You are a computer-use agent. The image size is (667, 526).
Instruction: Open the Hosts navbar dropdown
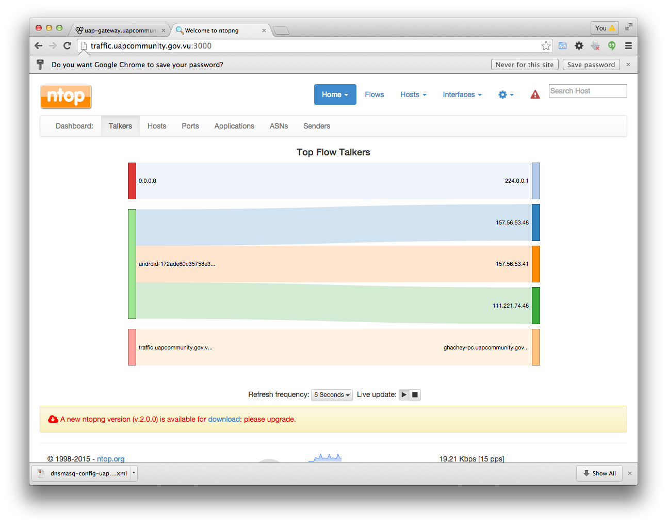pyautogui.click(x=413, y=94)
